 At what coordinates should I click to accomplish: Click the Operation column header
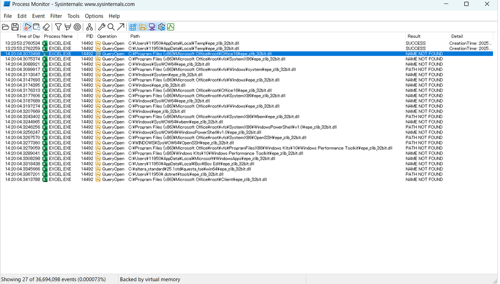(x=112, y=36)
